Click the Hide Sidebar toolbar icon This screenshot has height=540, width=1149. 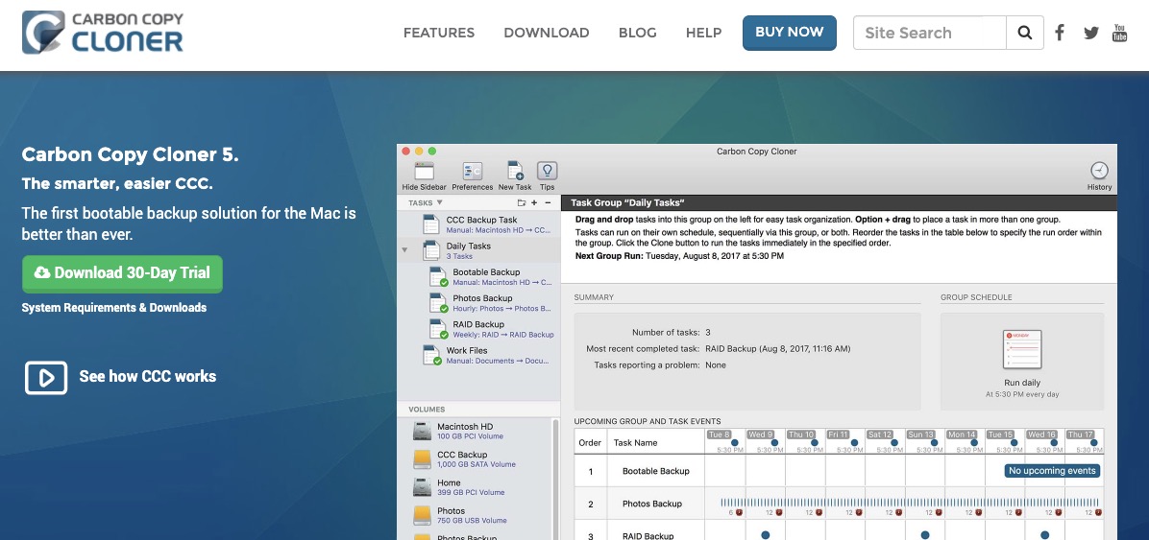pyautogui.click(x=424, y=173)
